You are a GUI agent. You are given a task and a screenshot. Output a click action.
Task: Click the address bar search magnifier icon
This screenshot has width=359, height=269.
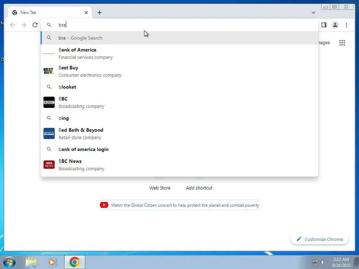[x=49, y=25]
